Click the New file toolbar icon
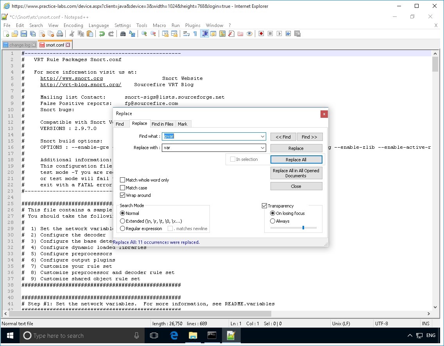The width and height of the screenshot is (444, 346). pyautogui.click(x=6, y=34)
